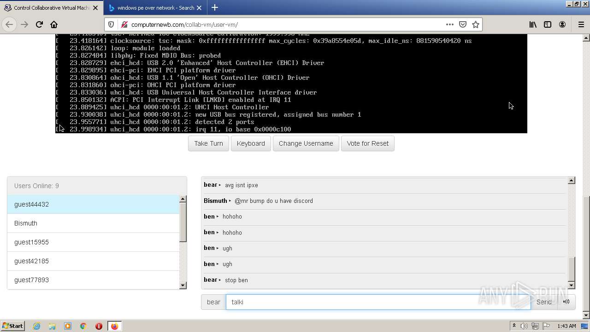Click chat message 'avg isnt ipxe'

[241, 185]
